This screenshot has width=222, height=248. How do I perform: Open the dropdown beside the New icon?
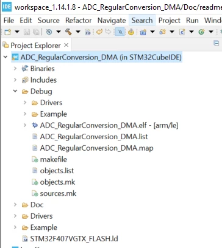point(17,32)
